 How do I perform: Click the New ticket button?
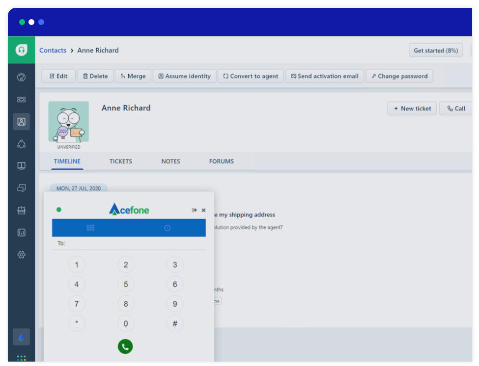pos(412,108)
